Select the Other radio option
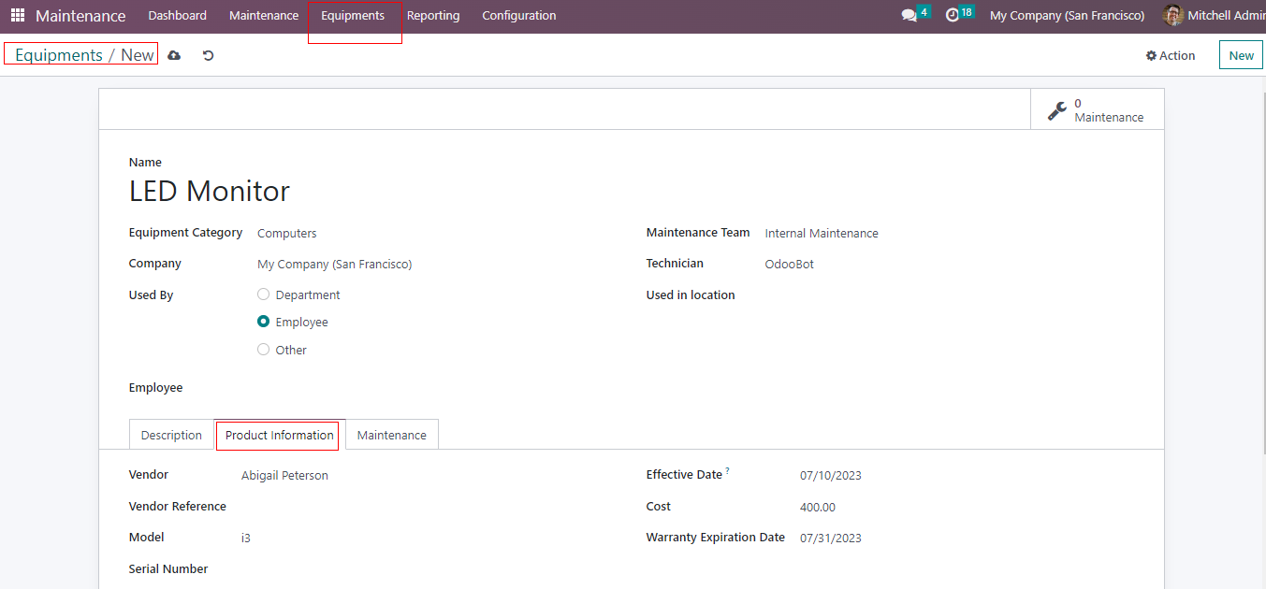 point(264,350)
